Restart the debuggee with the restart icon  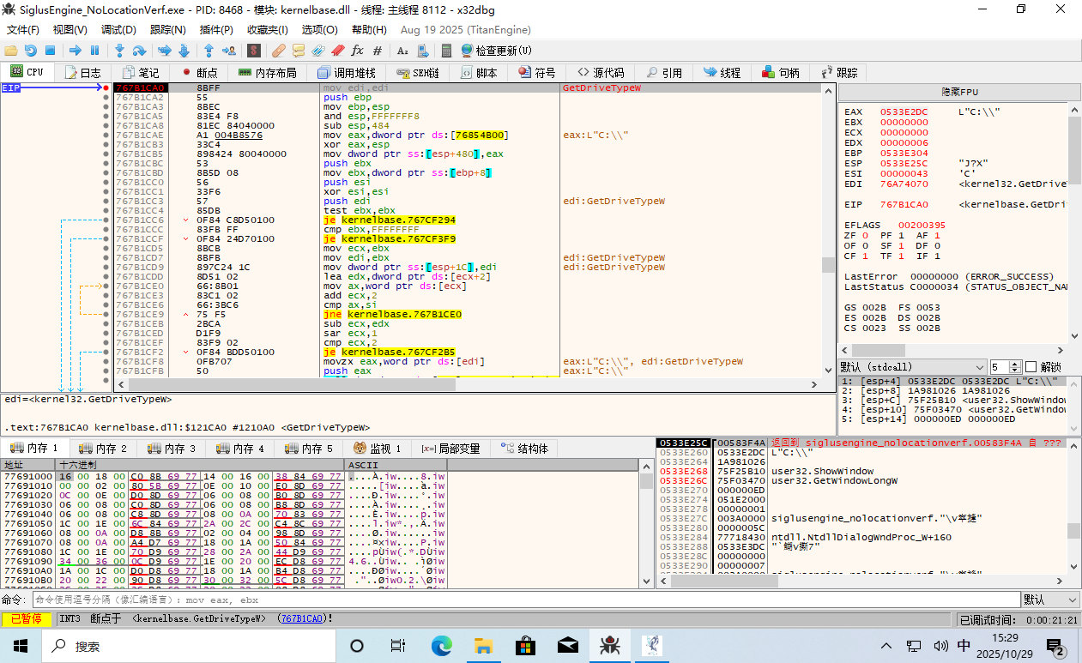pyautogui.click(x=30, y=51)
